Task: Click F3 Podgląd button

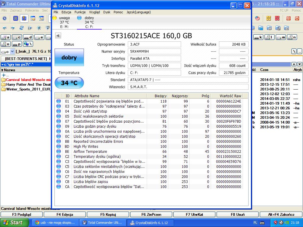Action: tap(22, 215)
